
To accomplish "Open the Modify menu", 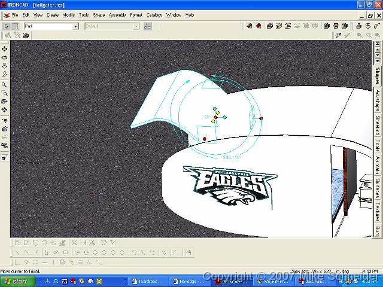I will coord(69,15).
